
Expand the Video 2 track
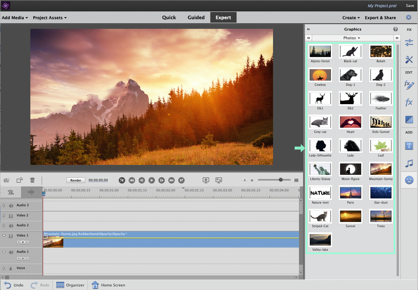[4, 216]
